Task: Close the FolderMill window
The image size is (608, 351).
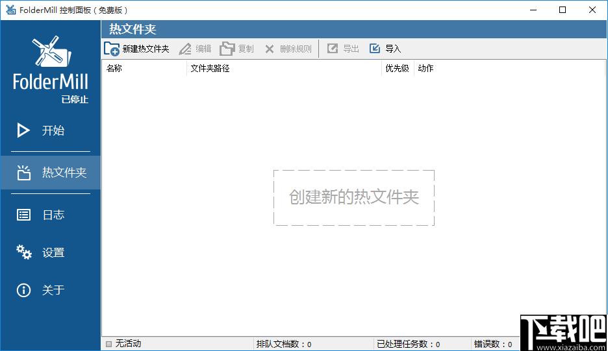Action: pyautogui.click(x=592, y=10)
